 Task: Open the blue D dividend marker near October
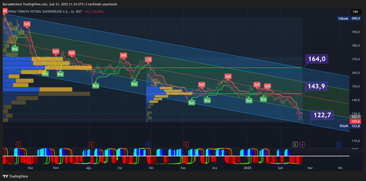pyautogui.click(x=148, y=145)
